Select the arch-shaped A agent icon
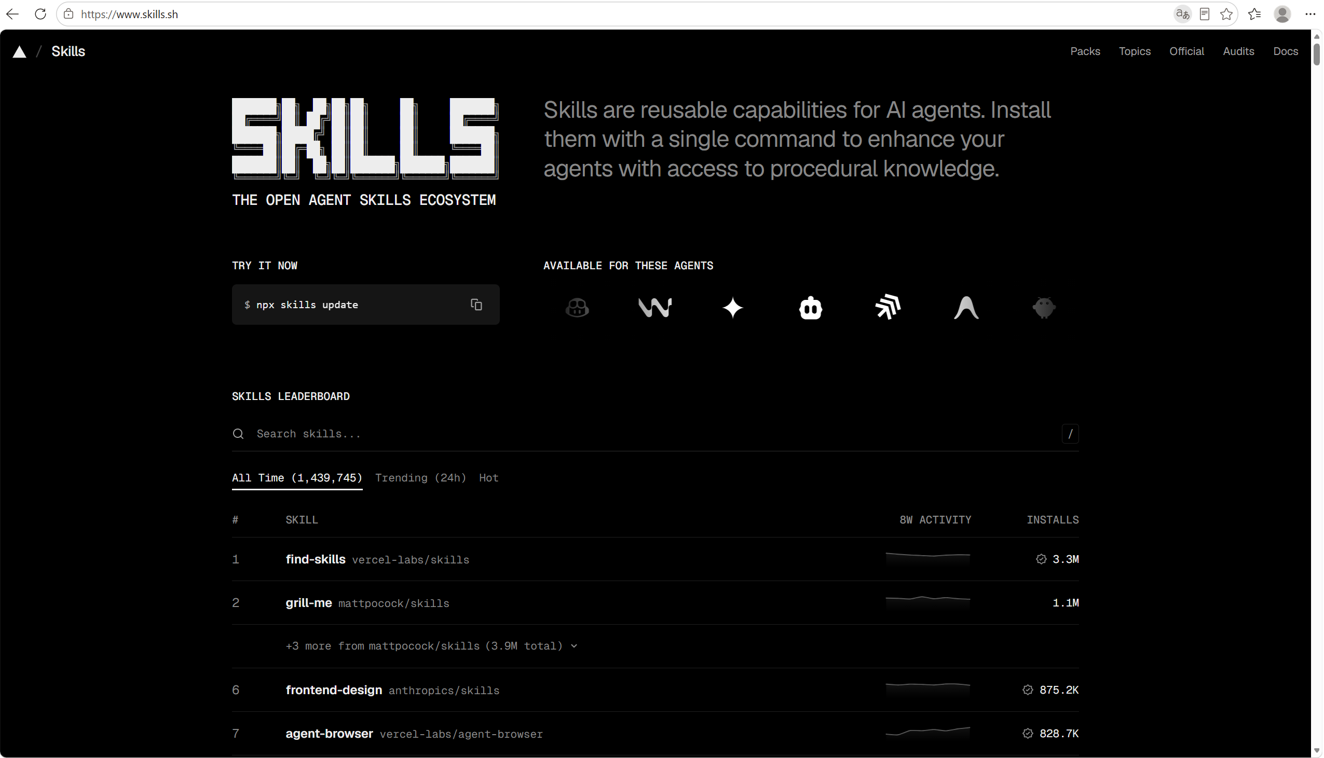 (x=966, y=308)
